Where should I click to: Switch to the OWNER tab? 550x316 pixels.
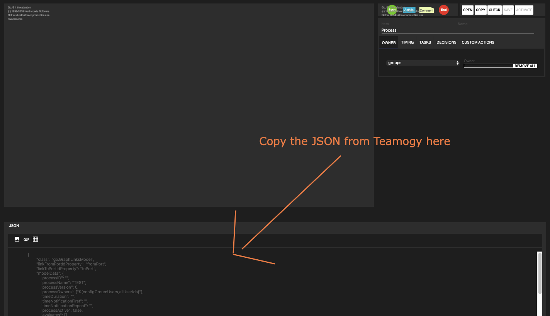coord(389,42)
